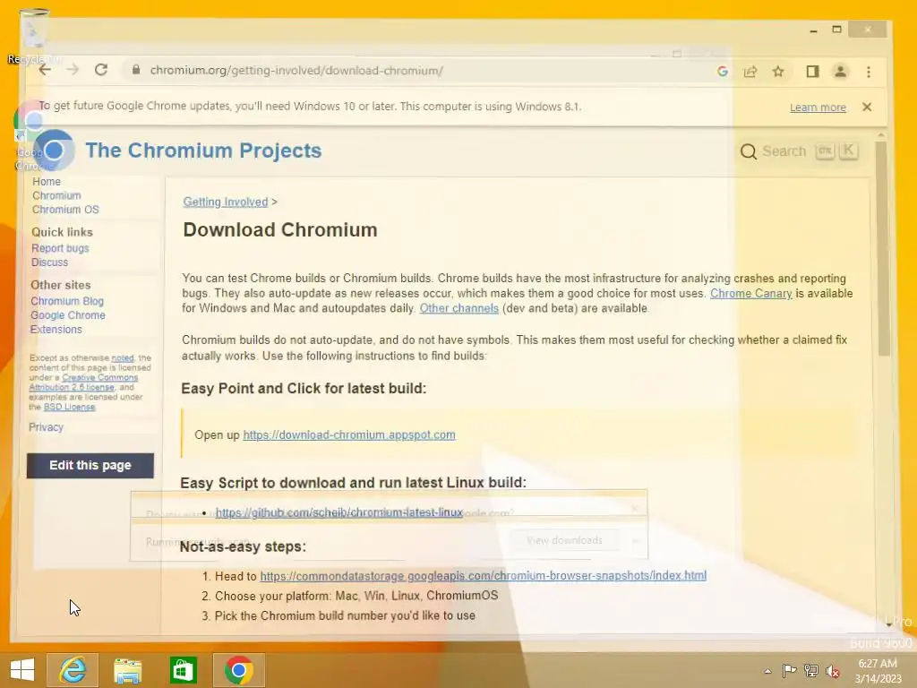The width and height of the screenshot is (917, 688).
Task: Open the Windows Store taskbar icon
Action: 183,670
